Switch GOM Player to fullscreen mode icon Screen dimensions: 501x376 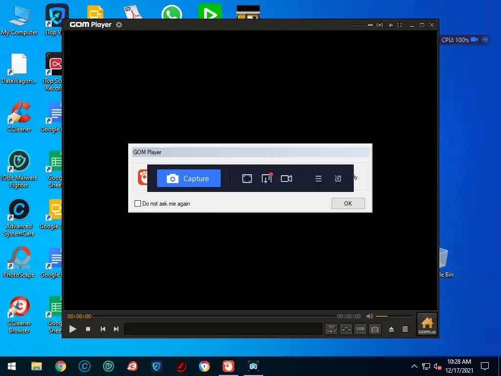point(399,25)
